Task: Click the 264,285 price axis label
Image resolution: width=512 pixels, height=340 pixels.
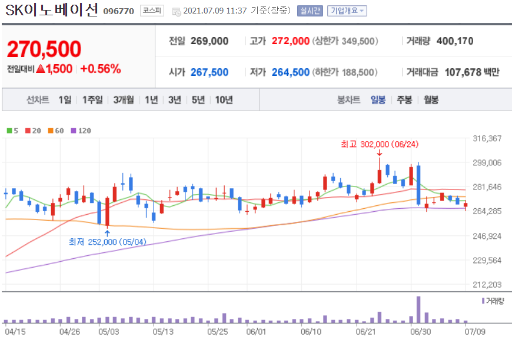Action: (487, 211)
